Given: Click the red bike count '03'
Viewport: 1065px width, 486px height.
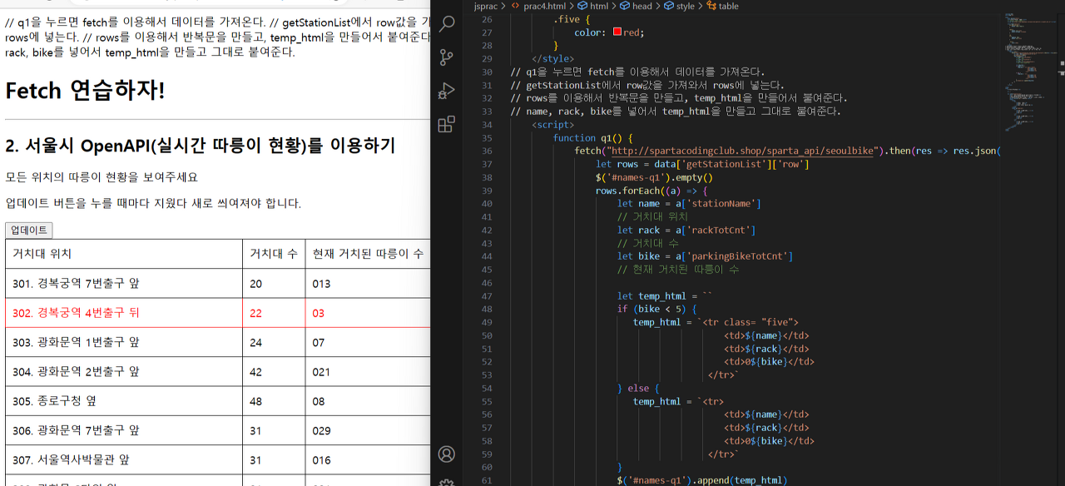Looking at the screenshot, I should tap(319, 313).
